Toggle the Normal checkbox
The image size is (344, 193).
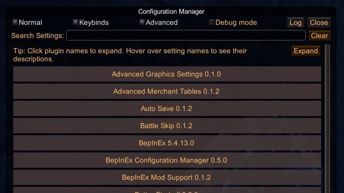tap(15, 22)
